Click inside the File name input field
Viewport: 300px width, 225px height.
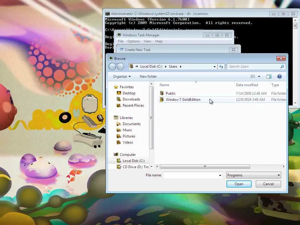191,175
